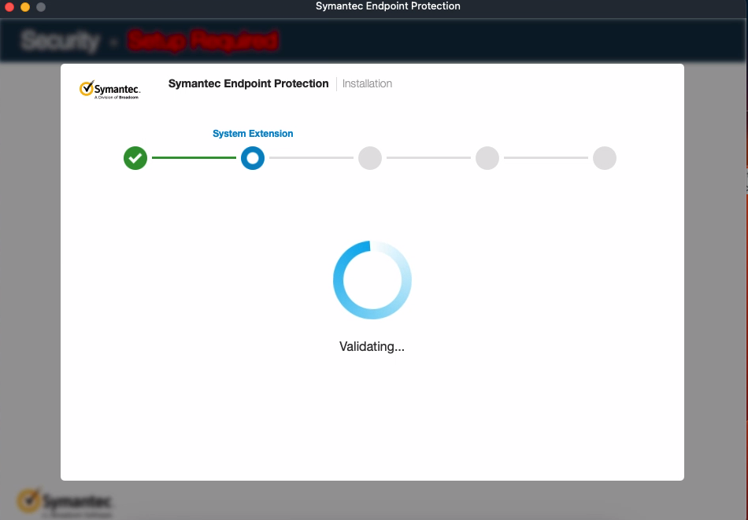Click the "Symantec Endpoint Protection" panel heading
The height and width of the screenshot is (520, 748).
(249, 83)
